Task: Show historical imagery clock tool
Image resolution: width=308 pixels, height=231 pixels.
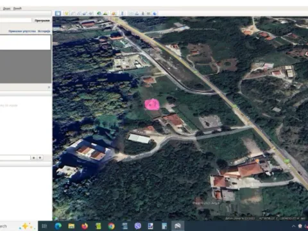Action: coord(99,13)
